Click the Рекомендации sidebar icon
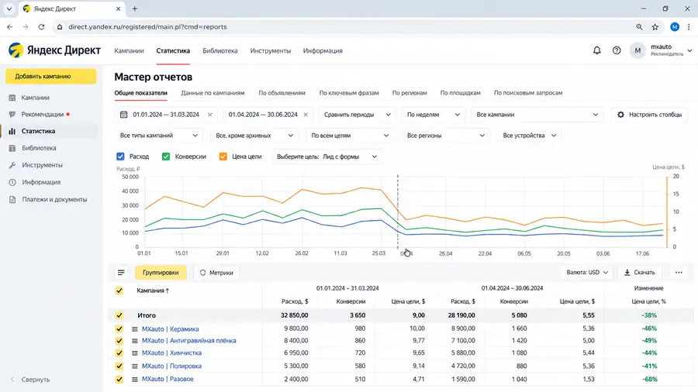The height and width of the screenshot is (392, 698). coord(12,114)
